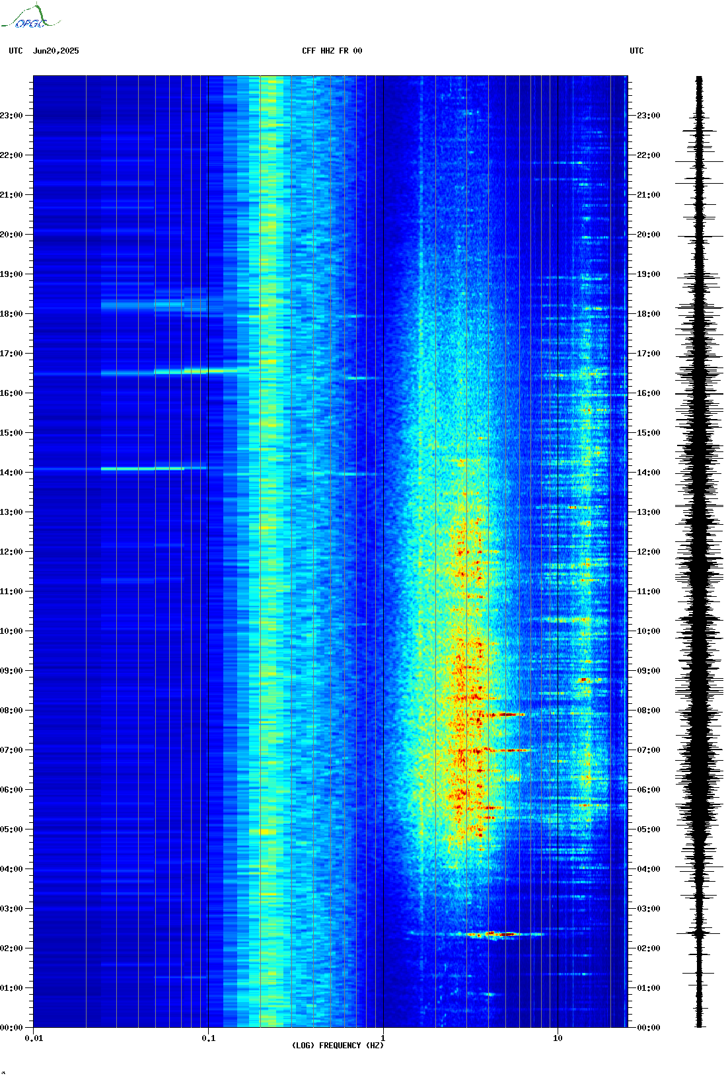Click the left axis 03:00 time label
Viewport: 728px width, 1080px height.
coord(11,909)
